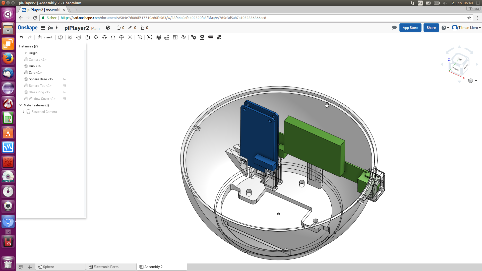The image size is (482, 271).
Task: Click the browser address bar
Action: tap(256, 18)
